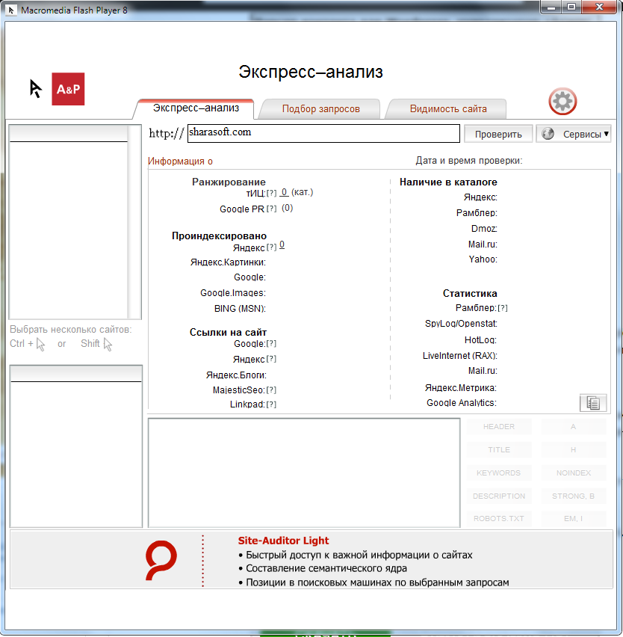
Task: Open help [?] beside Google under Ссылки на сайт
Action: point(271,344)
